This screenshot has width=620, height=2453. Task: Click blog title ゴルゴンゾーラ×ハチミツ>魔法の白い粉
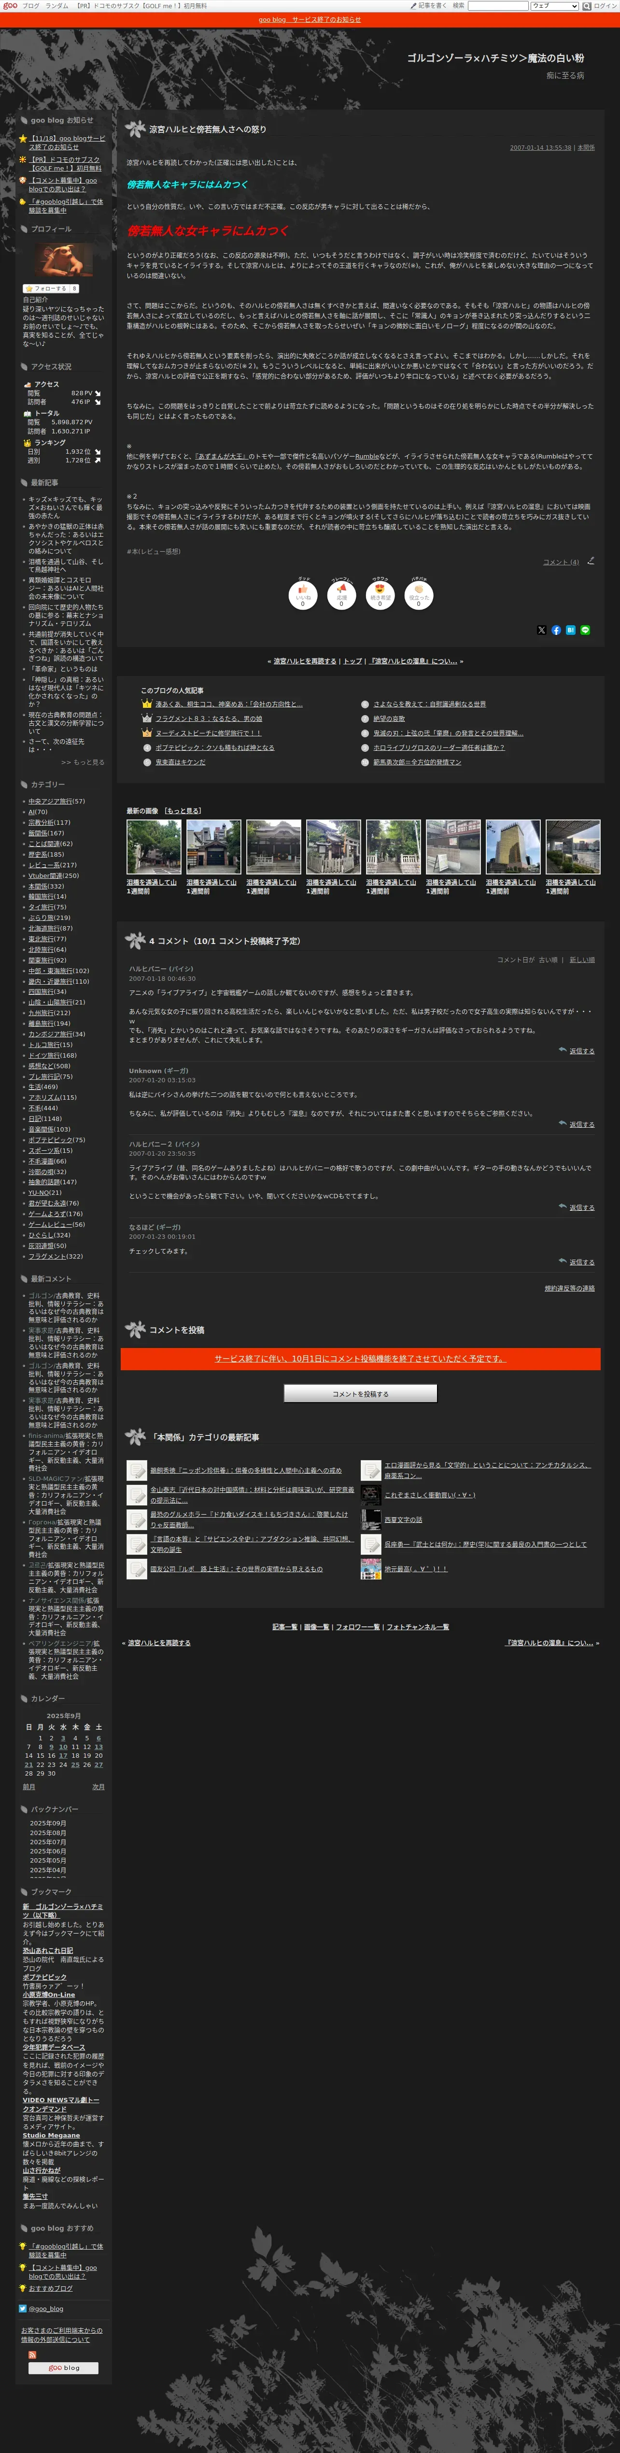[x=495, y=58]
